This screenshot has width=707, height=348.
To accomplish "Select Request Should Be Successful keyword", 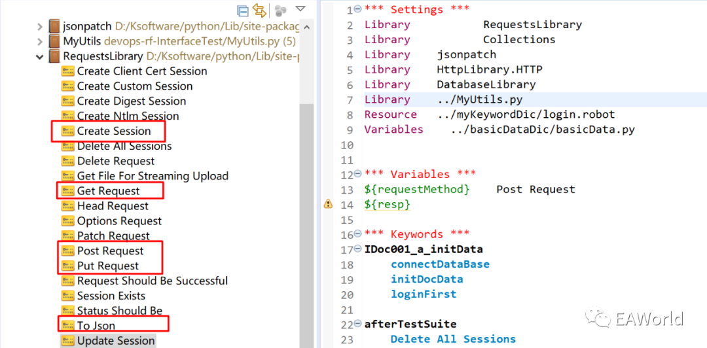I will click(153, 281).
